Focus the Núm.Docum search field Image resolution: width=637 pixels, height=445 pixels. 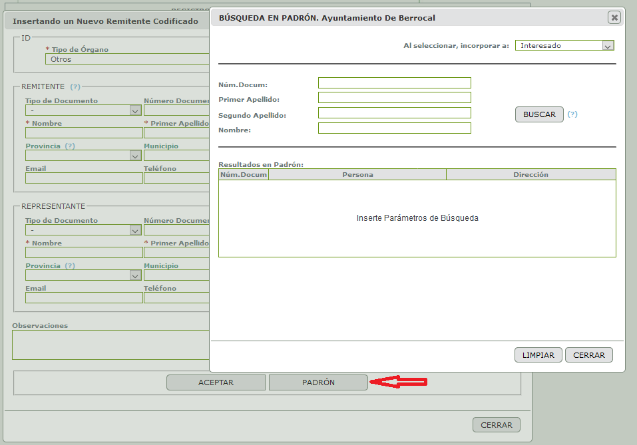395,83
